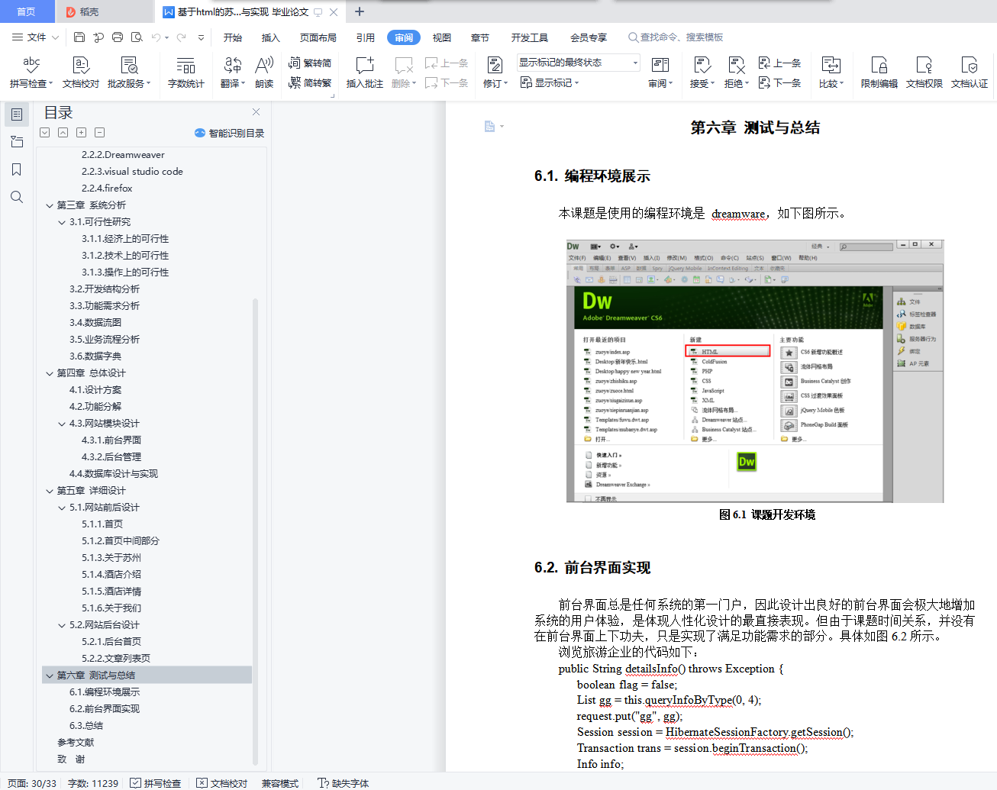This screenshot has width=997, height=790.
Task: Go to the next change 下一条 beside 拒绝
Action: 779,83
